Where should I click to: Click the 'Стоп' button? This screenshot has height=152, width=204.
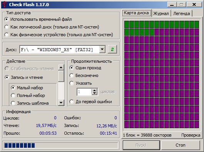coord(181,145)
